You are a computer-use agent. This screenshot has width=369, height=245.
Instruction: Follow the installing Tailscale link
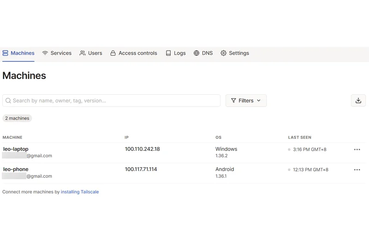coord(80,192)
